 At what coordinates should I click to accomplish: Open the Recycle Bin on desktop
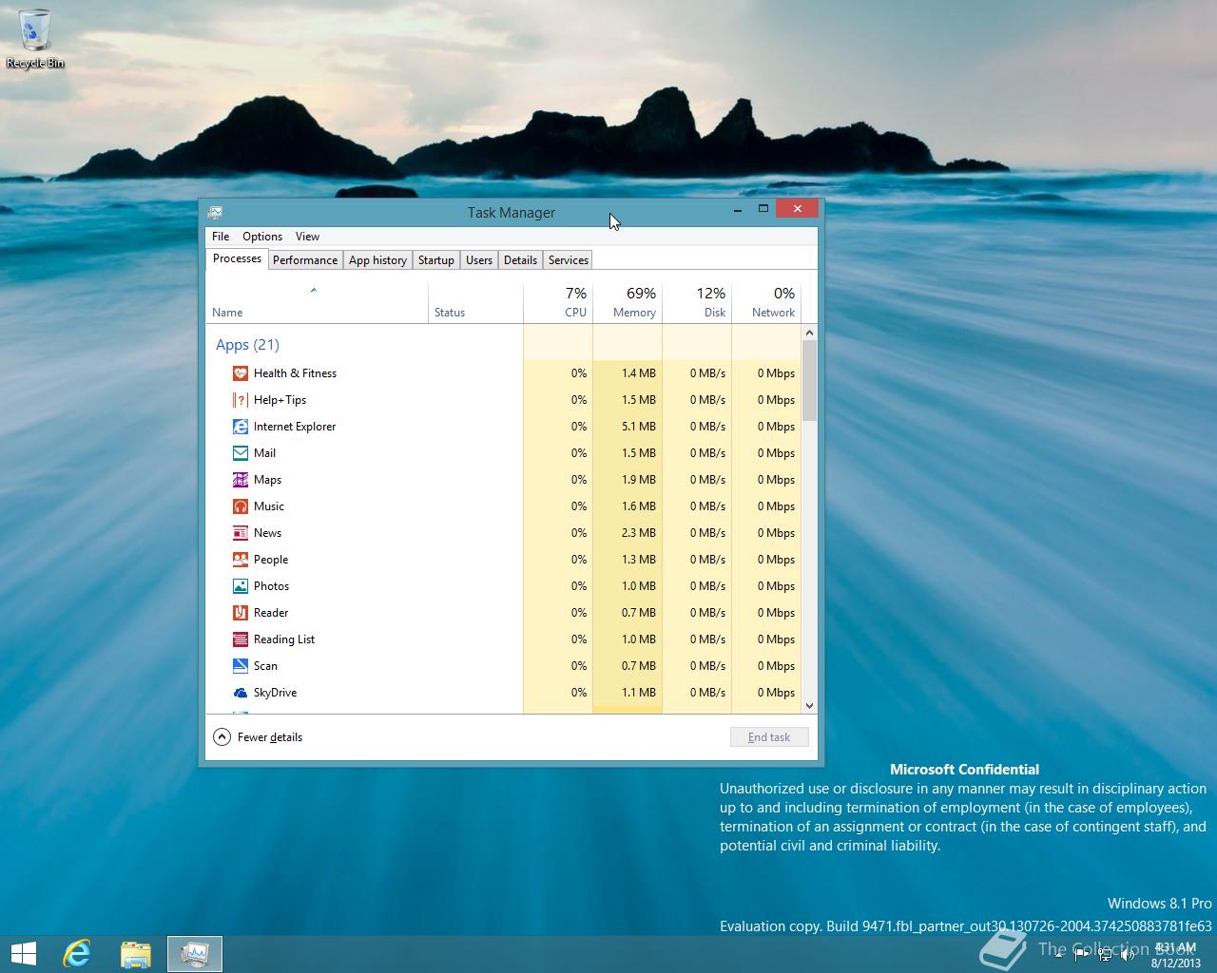(x=35, y=39)
